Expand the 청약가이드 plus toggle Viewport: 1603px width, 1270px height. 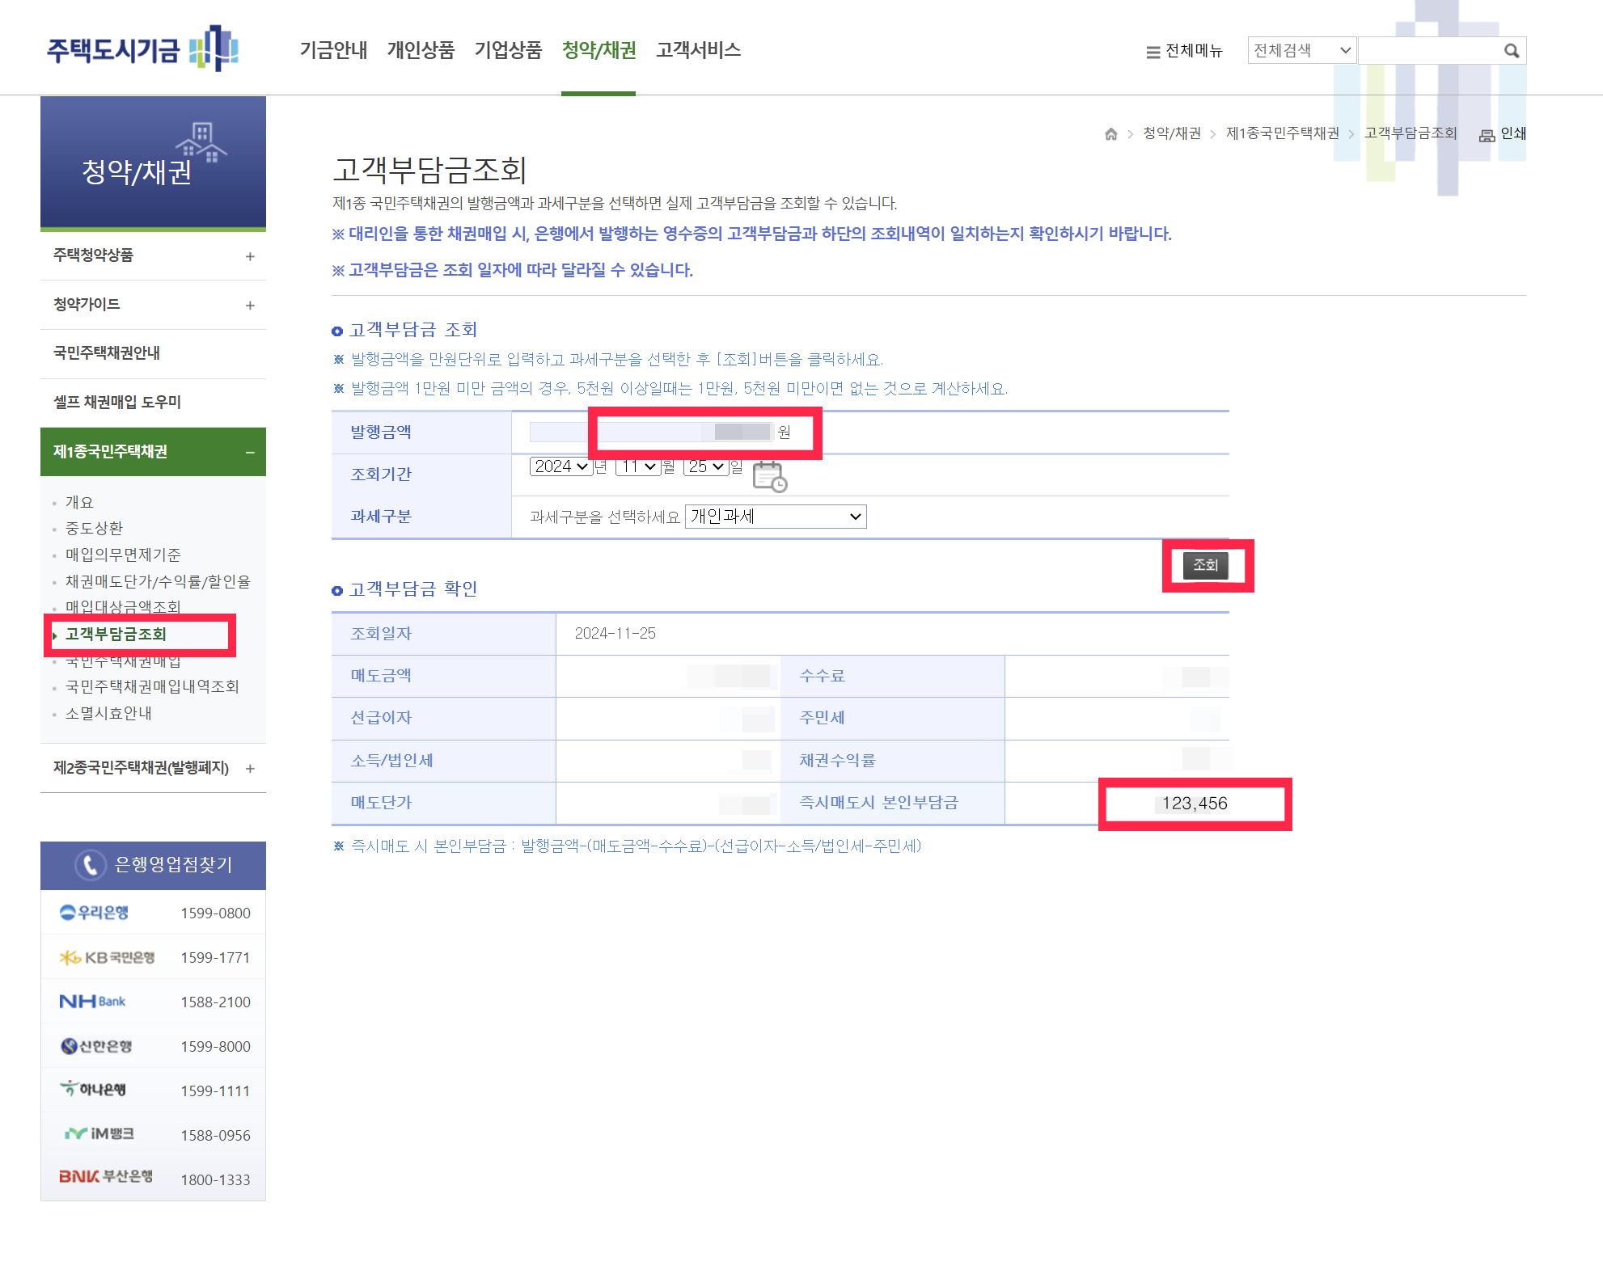250,306
